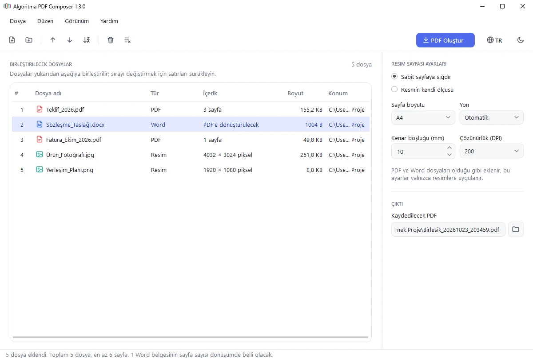
Task: Click the image icon beside Yerleşim_Planı.png
Action: pos(40,170)
